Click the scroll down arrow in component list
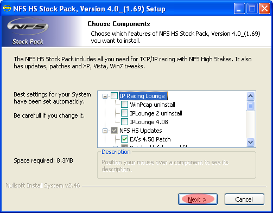Image resolution: width=273 pixels, height=213 pixels. point(251,142)
